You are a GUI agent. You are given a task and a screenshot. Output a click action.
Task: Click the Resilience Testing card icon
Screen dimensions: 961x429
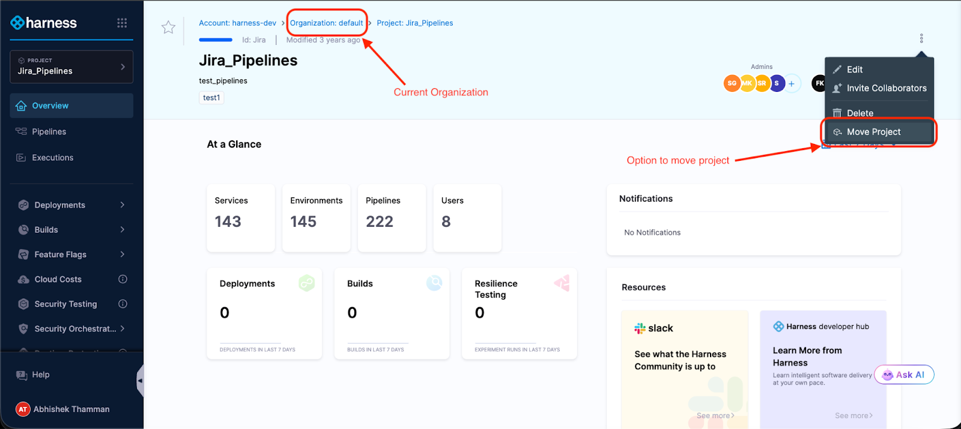(x=562, y=283)
